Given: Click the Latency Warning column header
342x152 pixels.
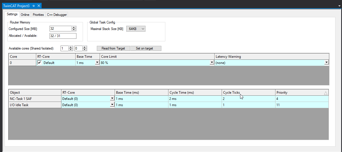Looking at the screenshot, I should pos(272,57).
